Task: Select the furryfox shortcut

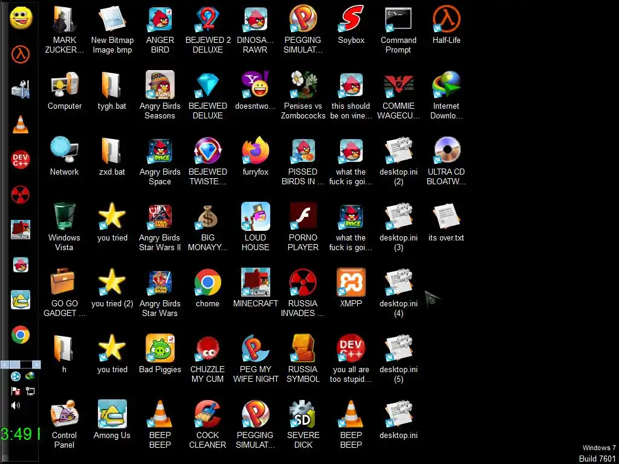Action: 256,156
